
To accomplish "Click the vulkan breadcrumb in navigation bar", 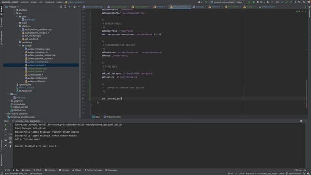I will (x=59, y=2).
